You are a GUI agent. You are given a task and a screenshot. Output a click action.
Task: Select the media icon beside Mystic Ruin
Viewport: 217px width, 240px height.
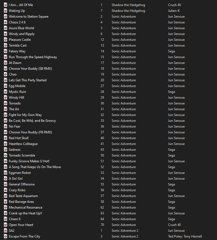point(5,92)
